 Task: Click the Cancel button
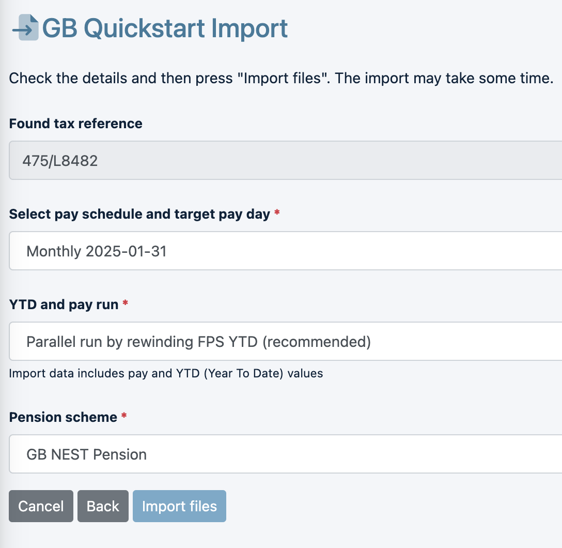point(41,506)
